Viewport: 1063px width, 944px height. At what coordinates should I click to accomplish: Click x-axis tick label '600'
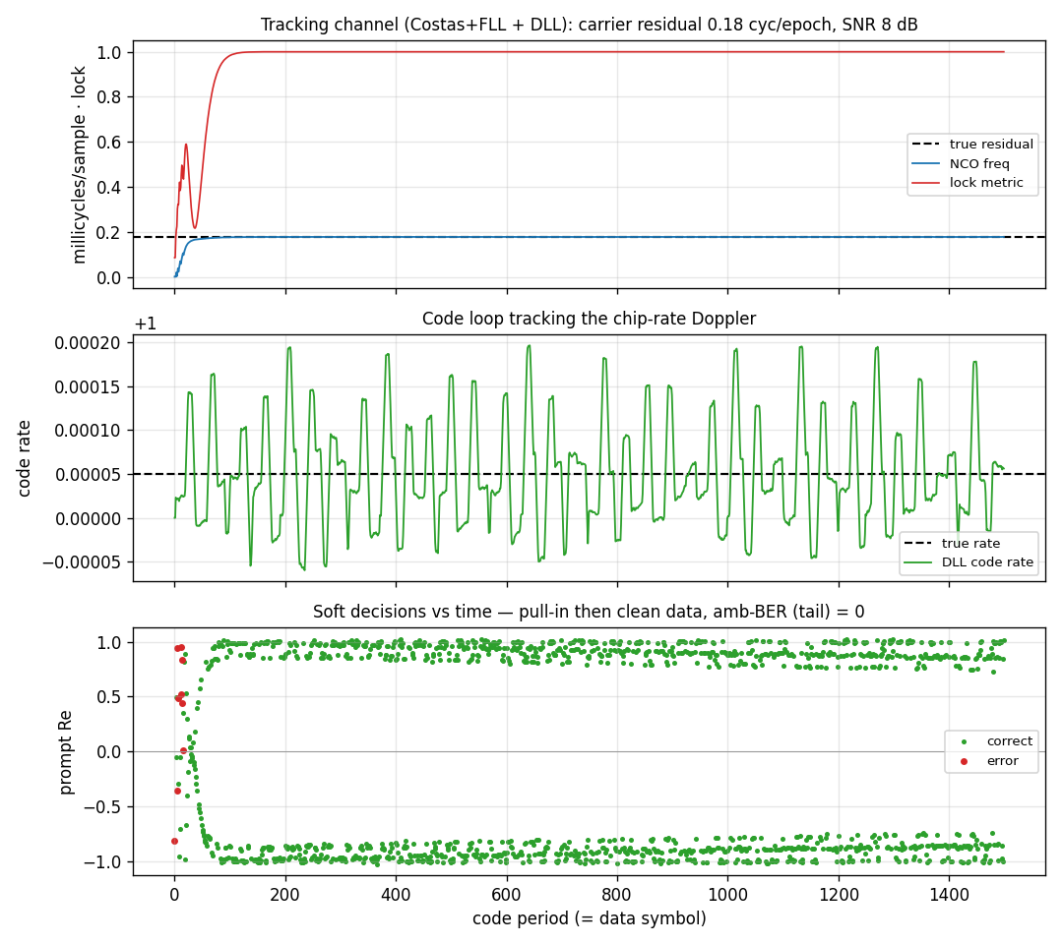506,895
